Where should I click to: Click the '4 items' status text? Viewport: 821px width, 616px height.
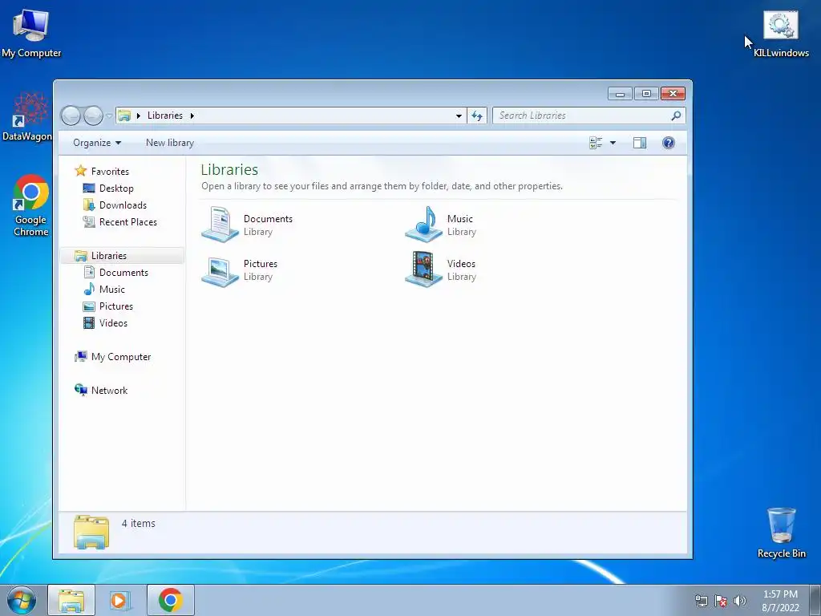138,523
